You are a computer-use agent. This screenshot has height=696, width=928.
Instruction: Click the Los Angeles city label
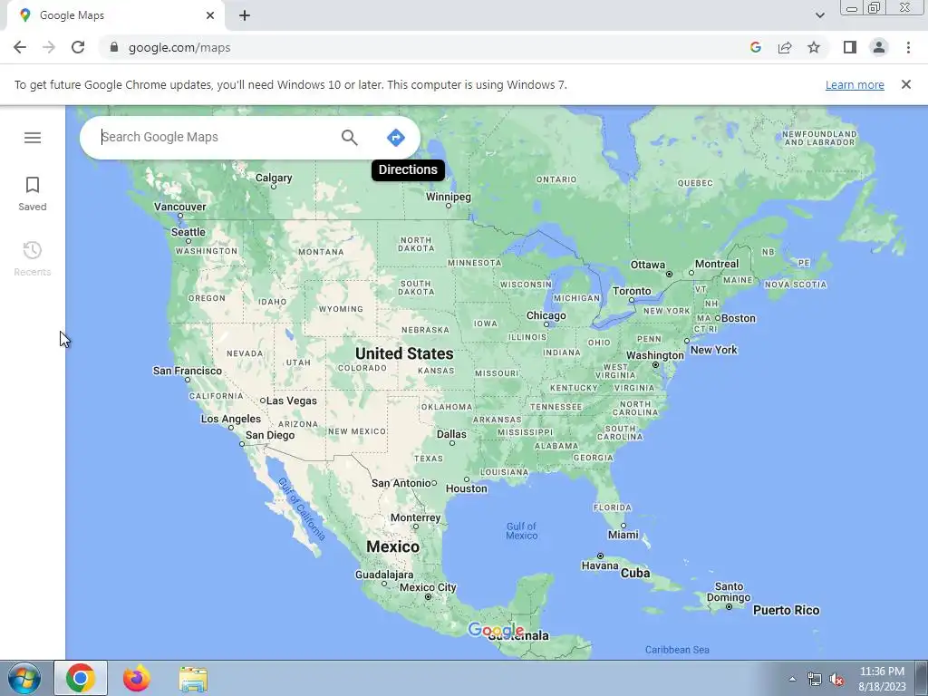[x=231, y=419]
